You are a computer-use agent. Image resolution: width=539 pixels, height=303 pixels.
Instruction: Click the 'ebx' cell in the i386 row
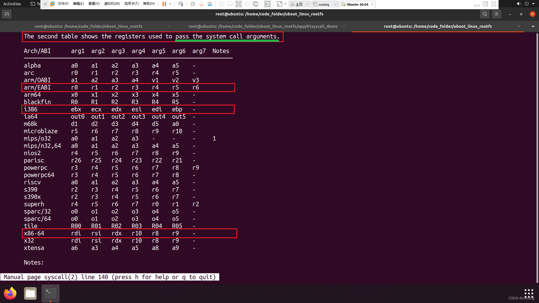pyautogui.click(x=76, y=109)
